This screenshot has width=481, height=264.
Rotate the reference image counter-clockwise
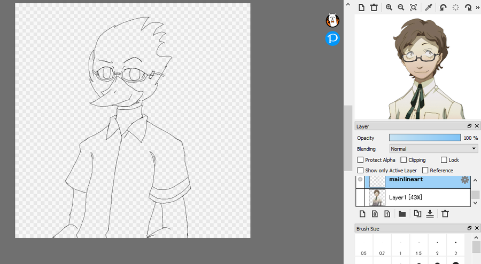tap(443, 7)
